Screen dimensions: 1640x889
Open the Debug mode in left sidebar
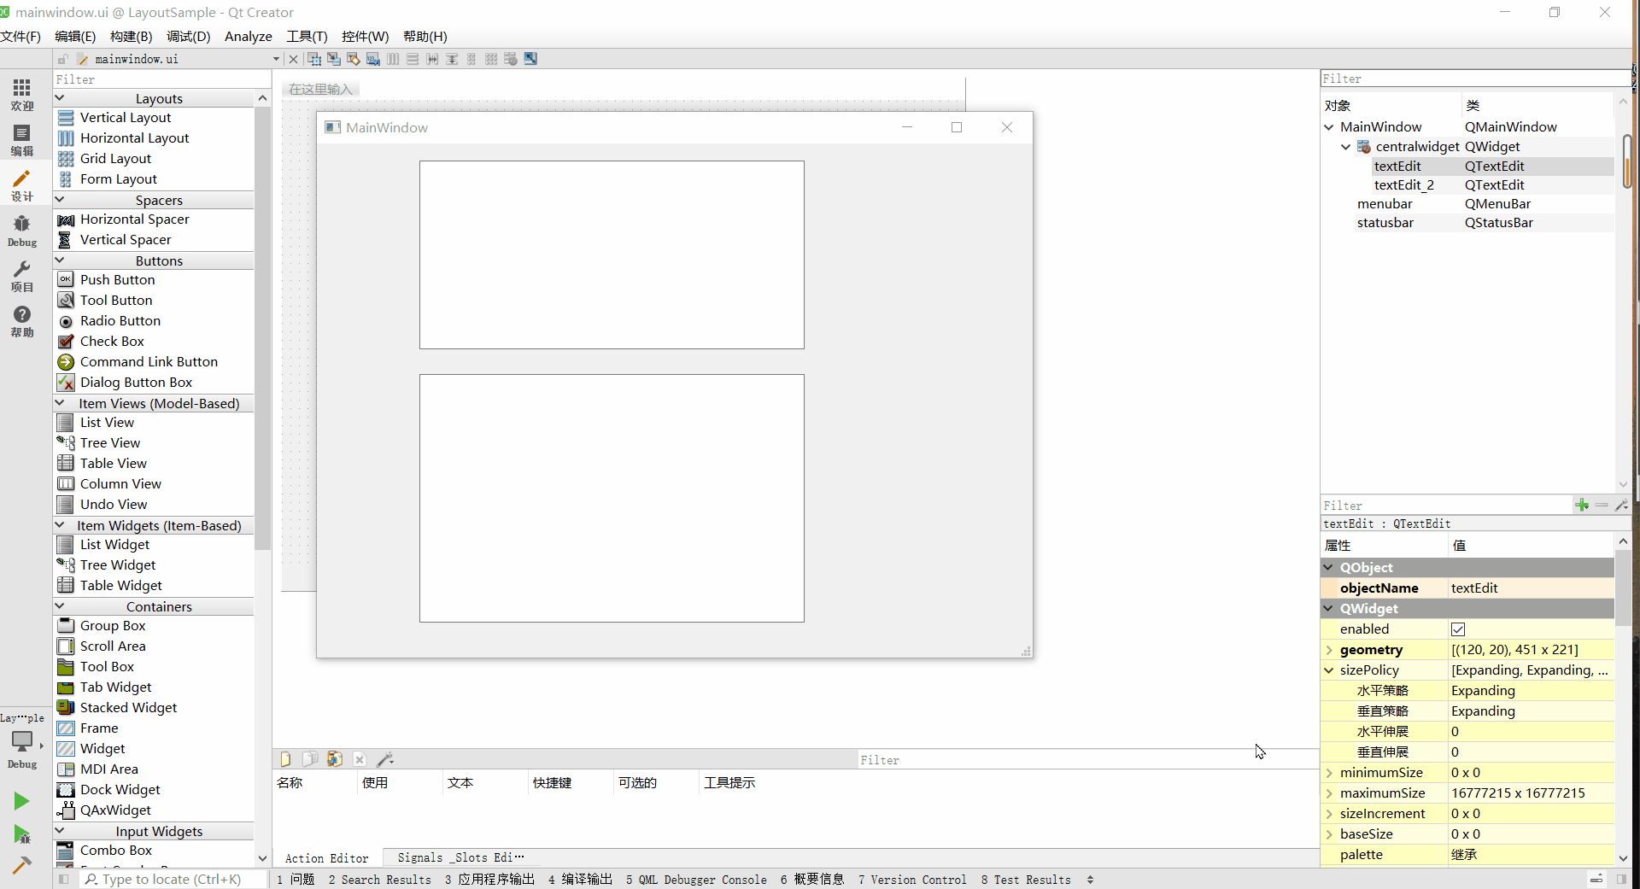coord(22,230)
